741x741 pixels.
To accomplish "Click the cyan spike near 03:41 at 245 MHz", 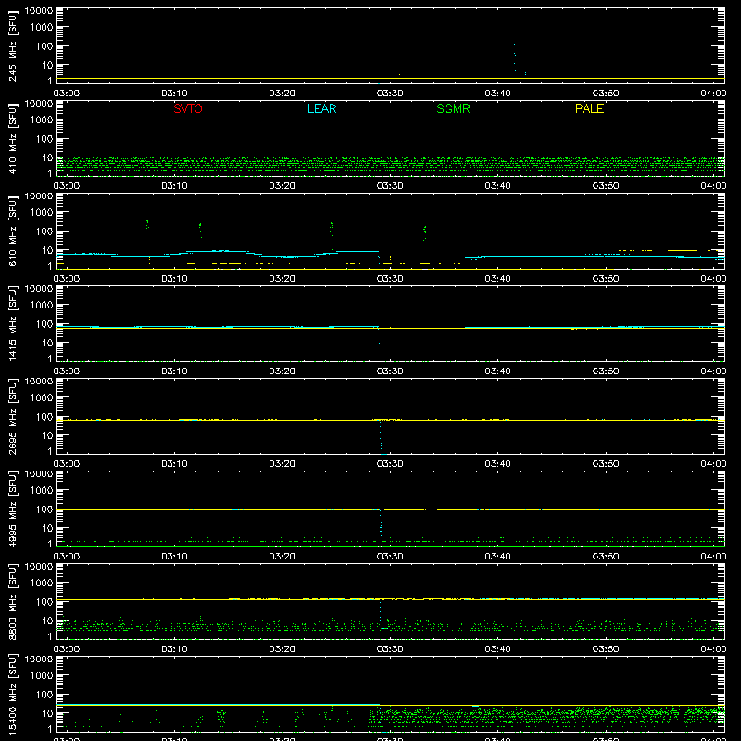I will pos(515,58).
